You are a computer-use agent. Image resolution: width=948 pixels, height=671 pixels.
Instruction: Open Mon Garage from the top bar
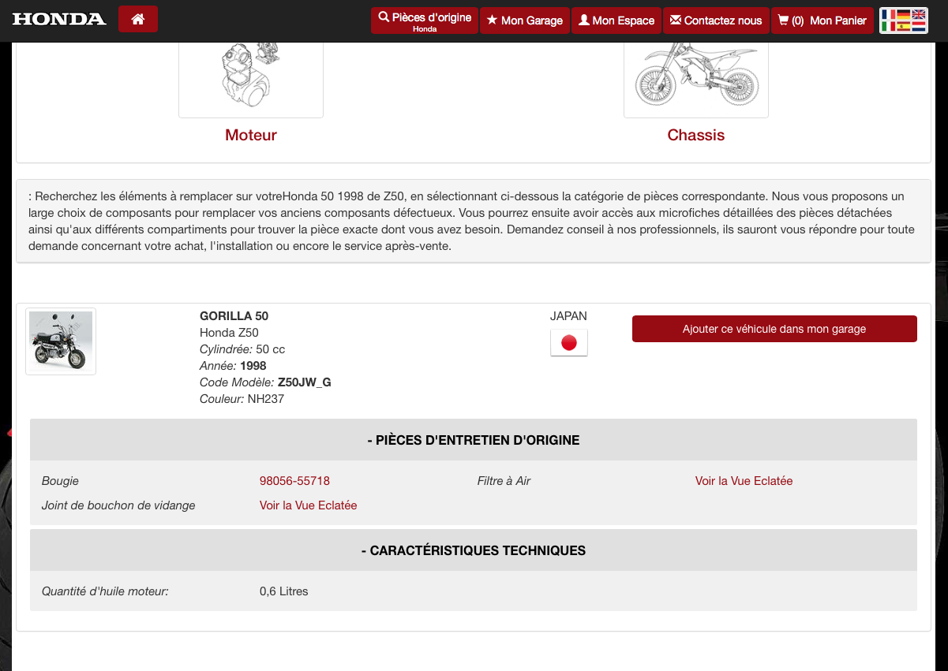coord(525,21)
